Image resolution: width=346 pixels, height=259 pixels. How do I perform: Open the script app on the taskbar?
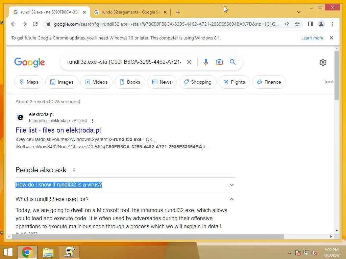click(x=69, y=252)
